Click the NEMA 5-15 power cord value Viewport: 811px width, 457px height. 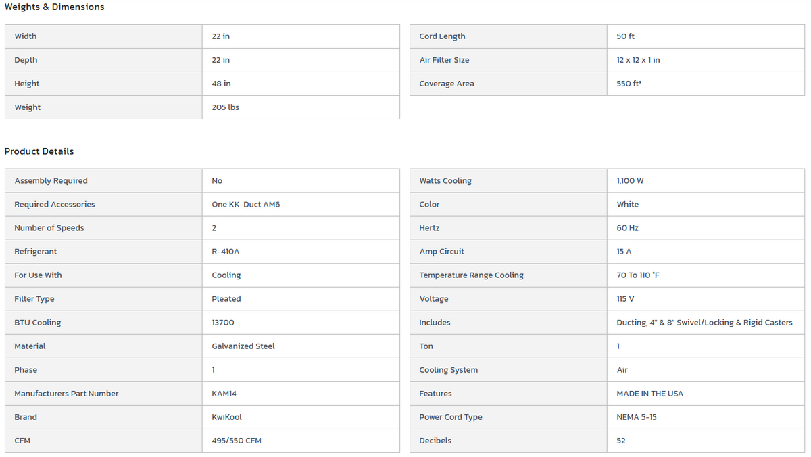pos(637,417)
